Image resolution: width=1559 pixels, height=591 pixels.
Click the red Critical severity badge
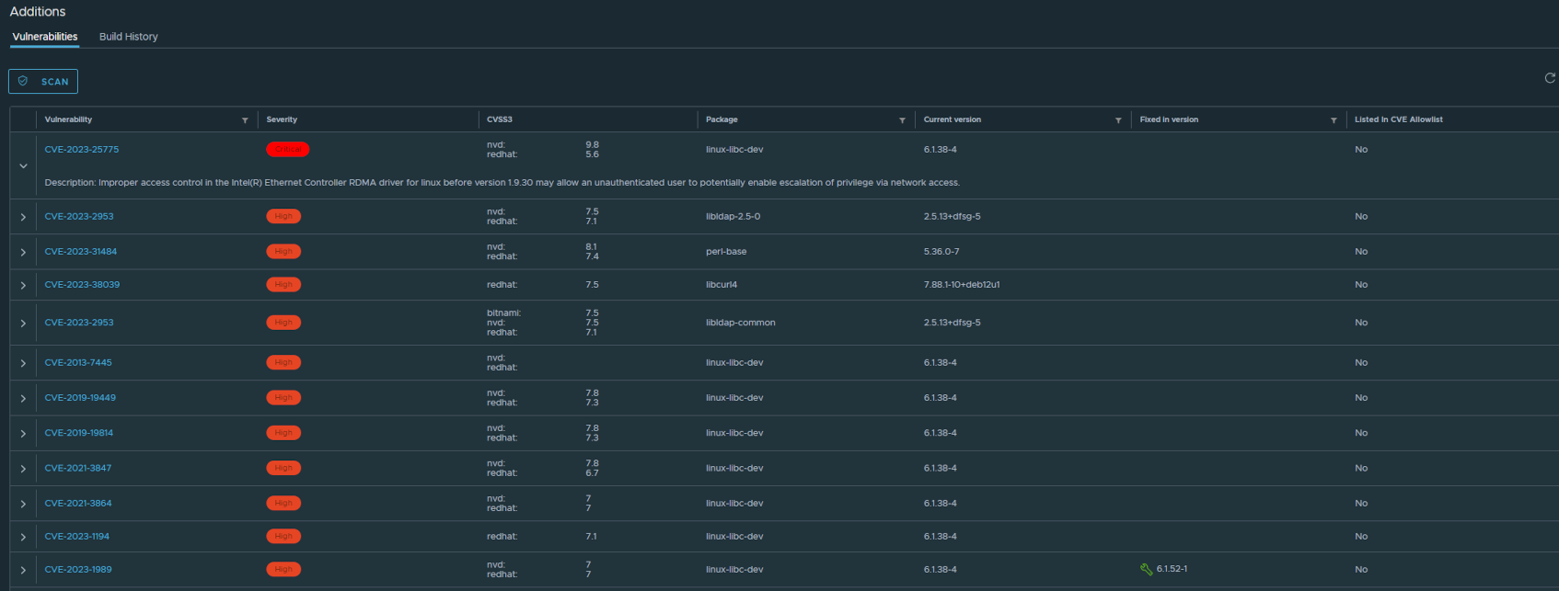pos(288,149)
